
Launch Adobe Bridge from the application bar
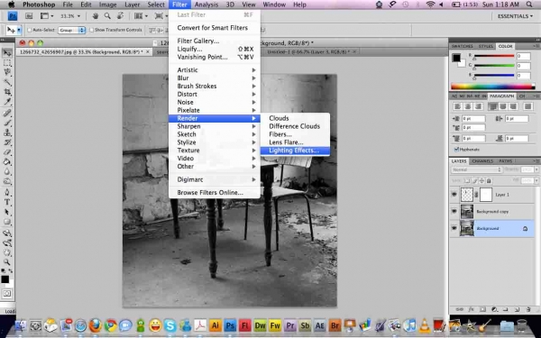click(29, 16)
